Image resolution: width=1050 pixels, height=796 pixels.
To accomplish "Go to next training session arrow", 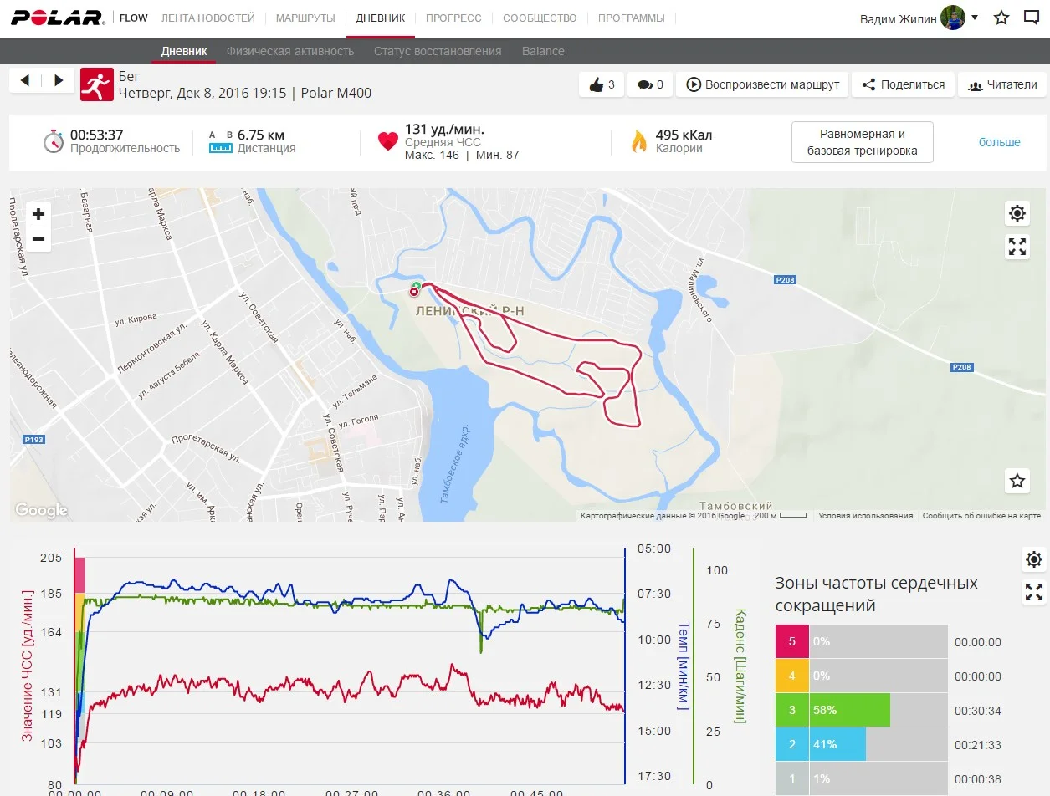I will tap(59, 80).
